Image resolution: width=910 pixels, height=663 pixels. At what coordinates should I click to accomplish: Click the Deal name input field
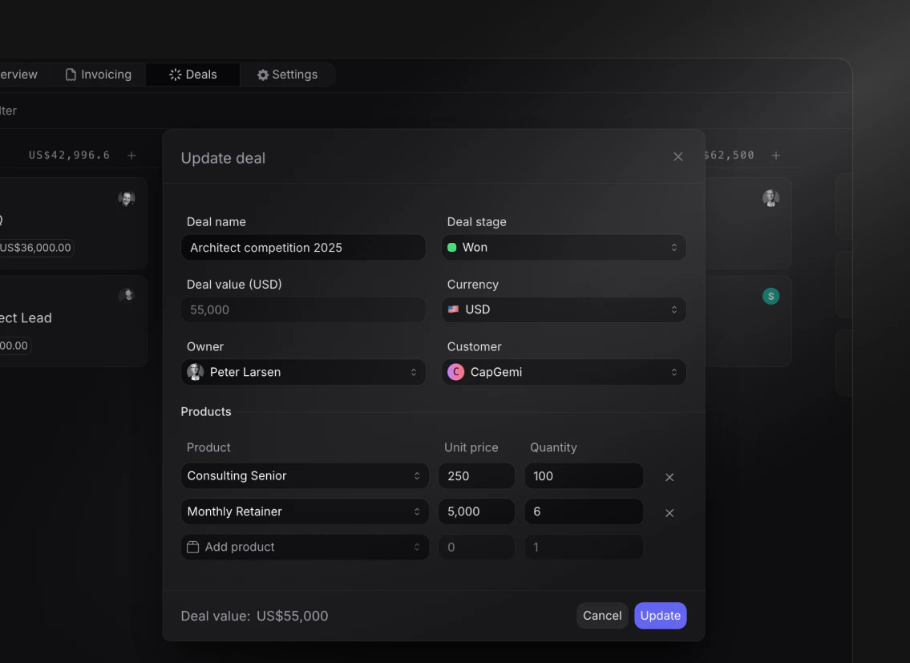coord(303,248)
